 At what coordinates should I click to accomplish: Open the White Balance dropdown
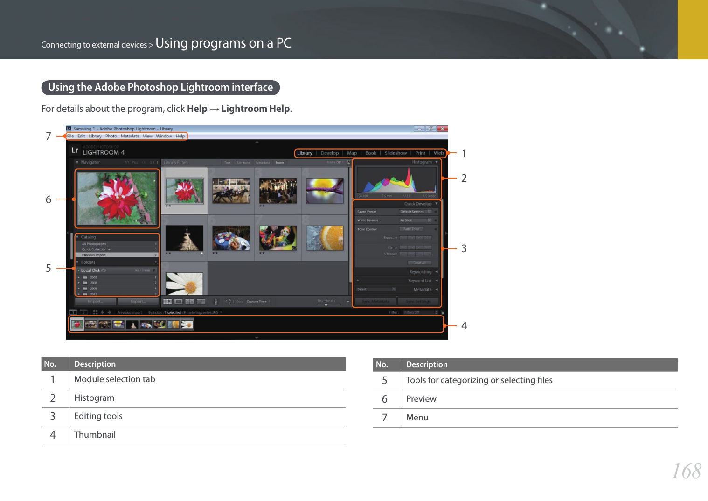point(416,220)
